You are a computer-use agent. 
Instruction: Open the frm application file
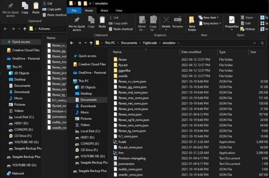(x=121, y=153)
